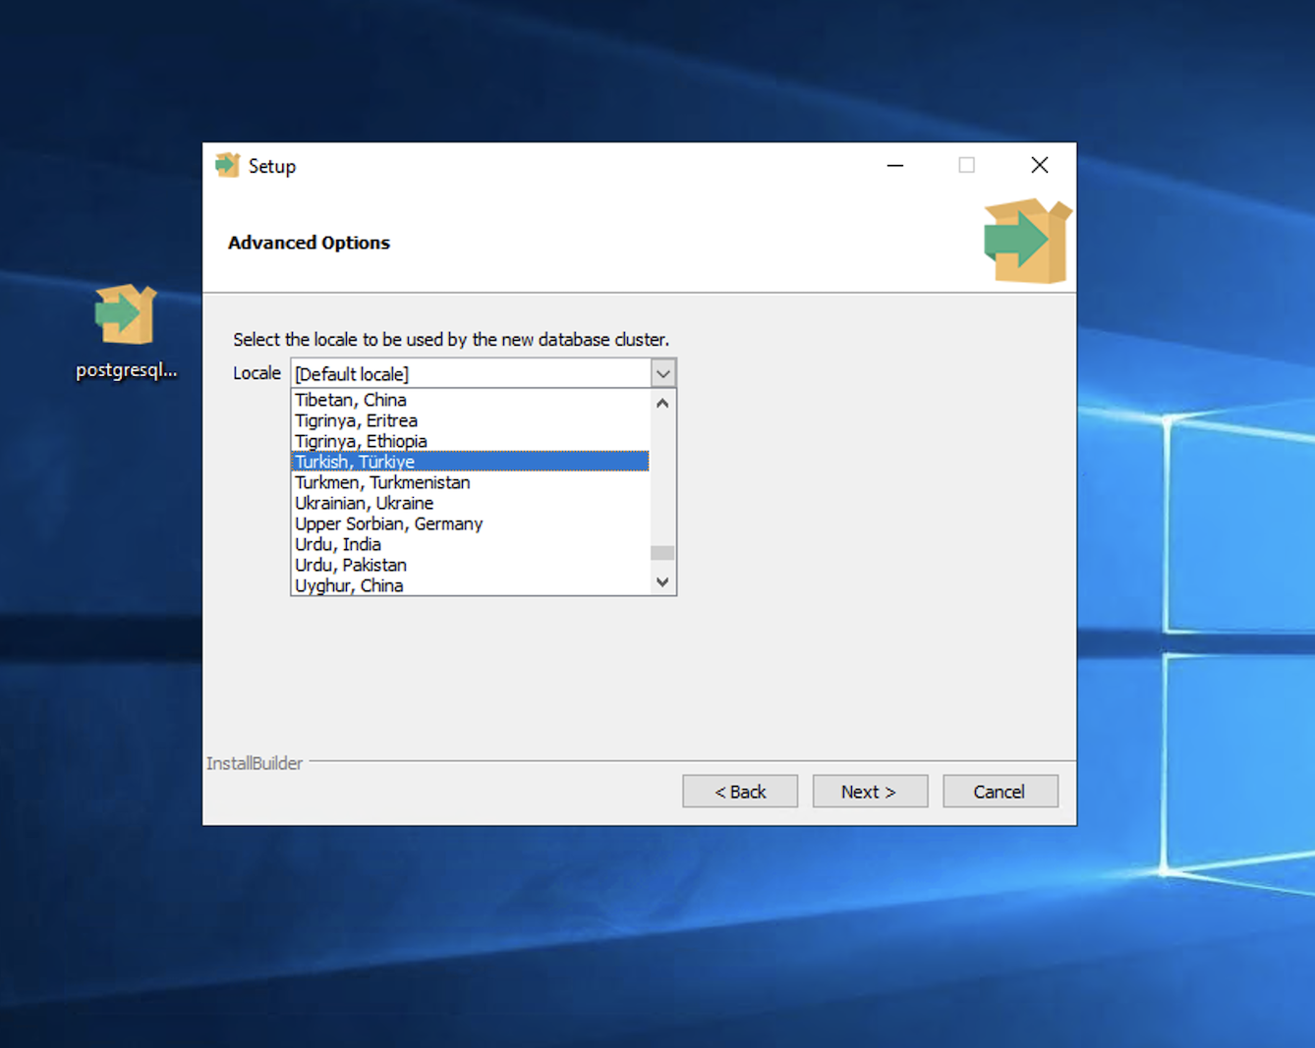Click the Setup title bar icon
Image resolution: width=1315 pixels, height=1048 pixels.
coord(227,165)
